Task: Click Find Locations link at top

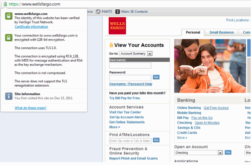Action: 237,20
